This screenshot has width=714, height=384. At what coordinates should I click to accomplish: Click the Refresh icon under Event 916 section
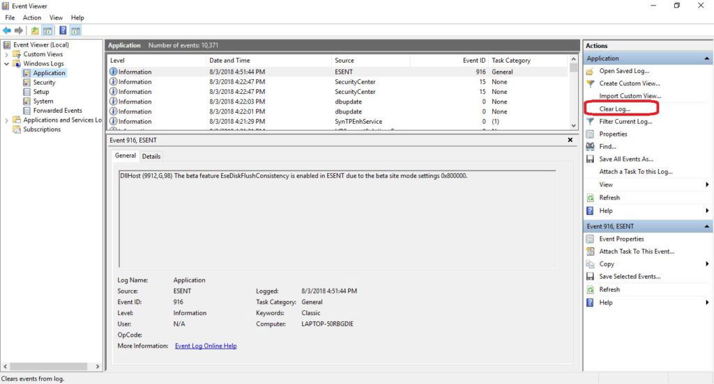[x=590, y=289]
